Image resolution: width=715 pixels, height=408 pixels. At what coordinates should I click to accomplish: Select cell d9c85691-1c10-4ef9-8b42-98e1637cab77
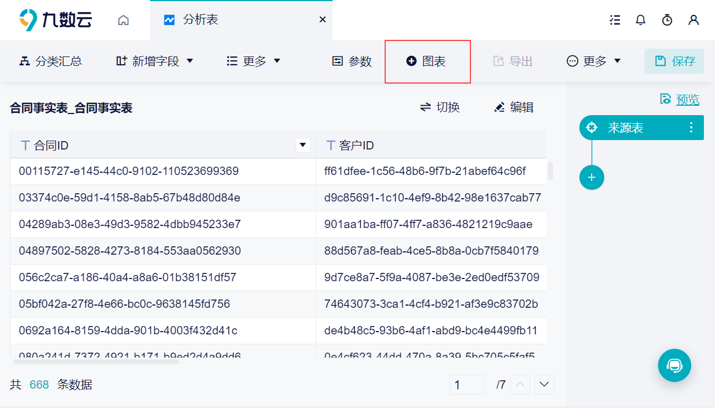(431, 198)
